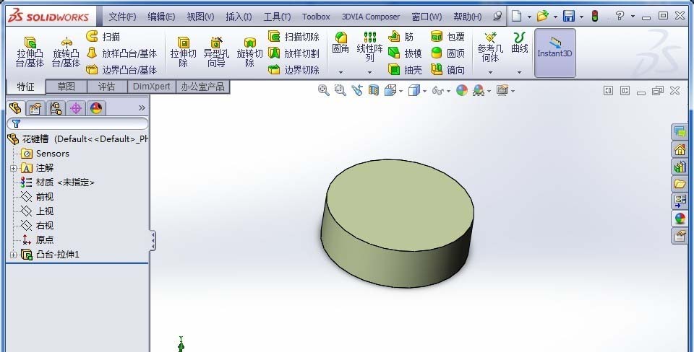
Task: Open the 工具(T) menu
Action: click(x=277, y=17)
